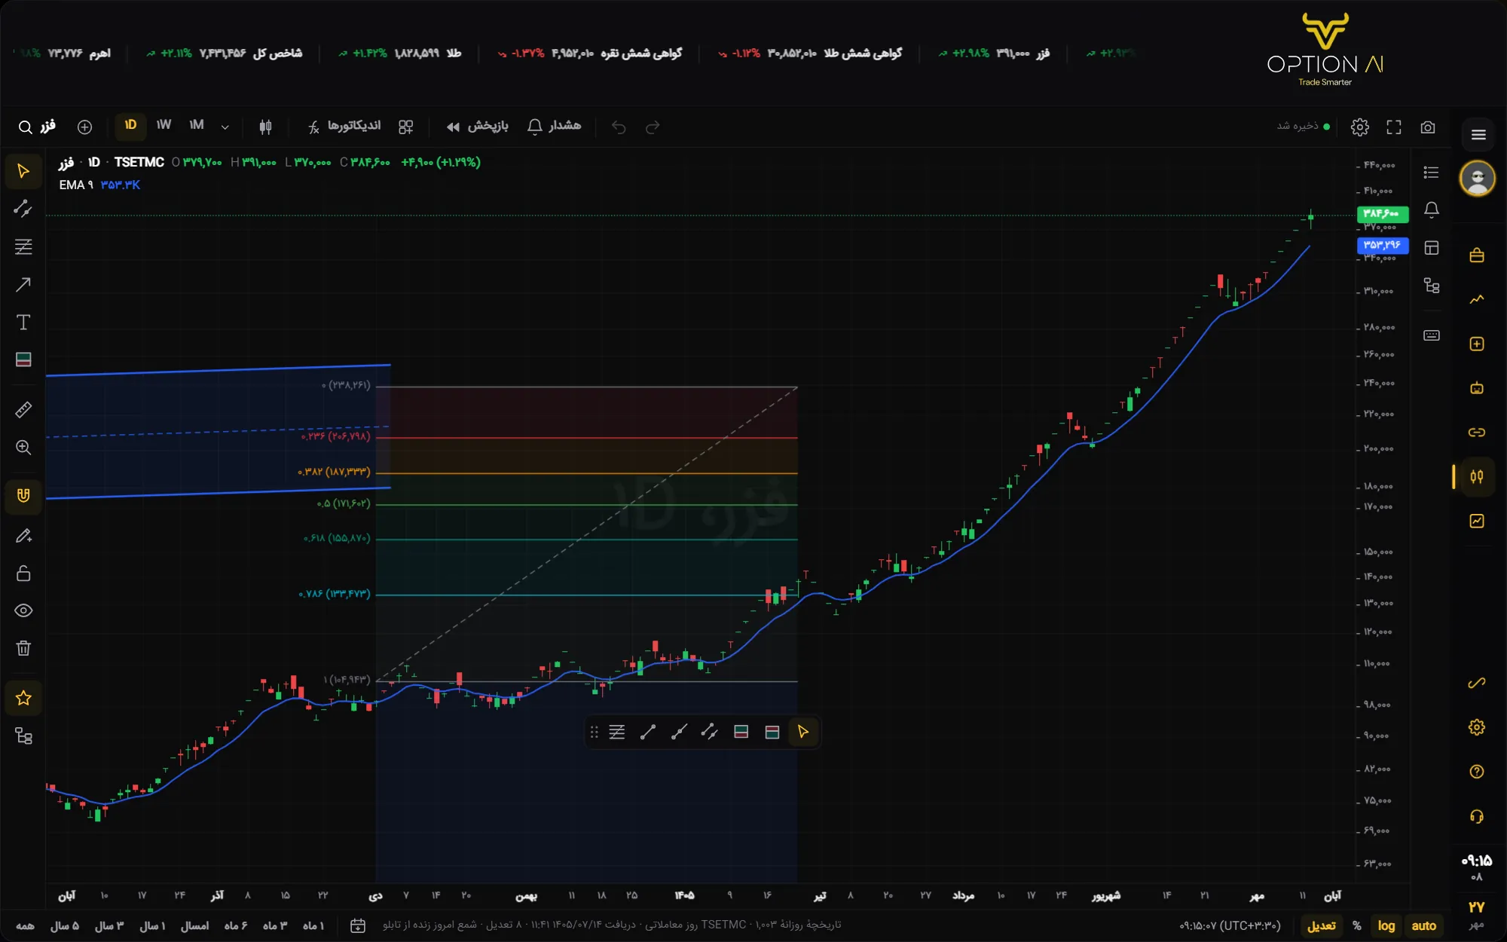Open the object tree in left toolbar
The width and height of the screenshot is (1507, 942).
click(x=23, y=736)
